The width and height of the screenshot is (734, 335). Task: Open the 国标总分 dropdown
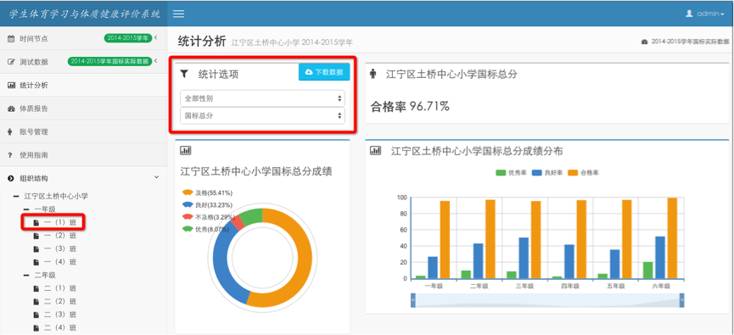click(x=262, y=116)
